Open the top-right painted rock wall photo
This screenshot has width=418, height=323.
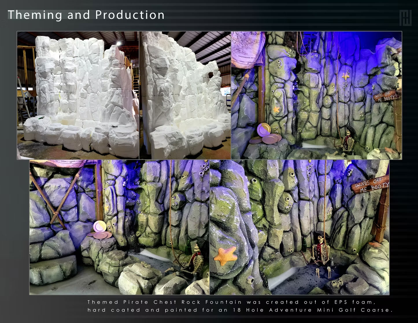pyautogui.click(x=317, y=95)
